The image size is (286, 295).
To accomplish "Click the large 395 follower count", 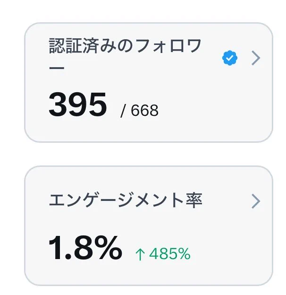I will [78, 104].
